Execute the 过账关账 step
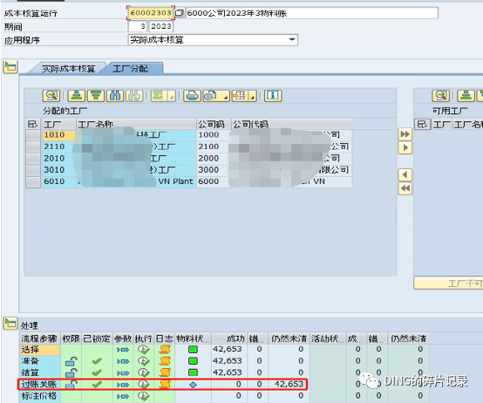Viewport: 483px width, 403px height. pos(143,384)
